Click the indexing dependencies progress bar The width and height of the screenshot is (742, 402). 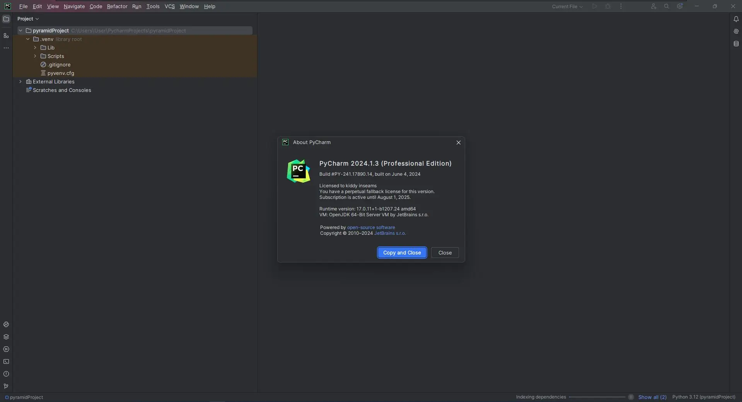click(597, 397)
